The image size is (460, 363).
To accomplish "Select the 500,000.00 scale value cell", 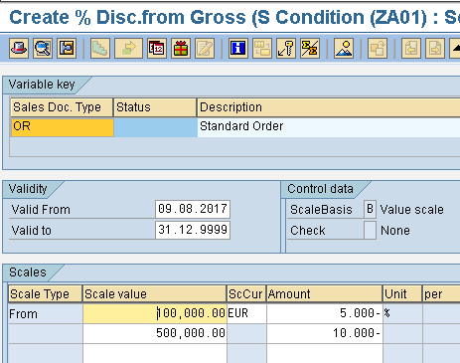I will [x=155, y=333].
